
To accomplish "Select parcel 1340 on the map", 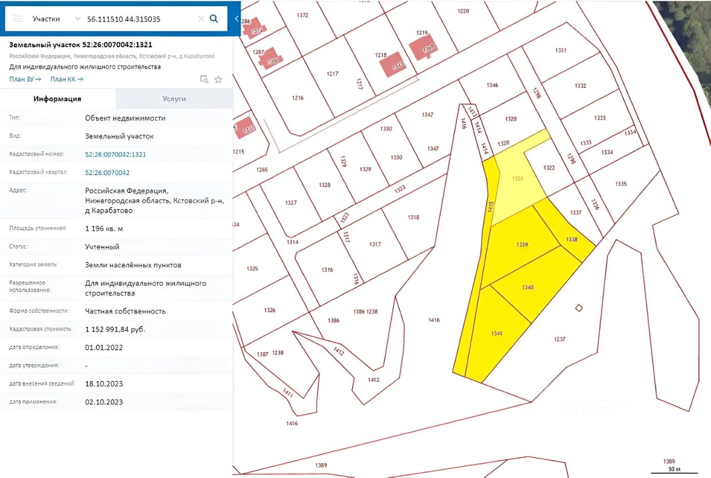I will [528, 287].
